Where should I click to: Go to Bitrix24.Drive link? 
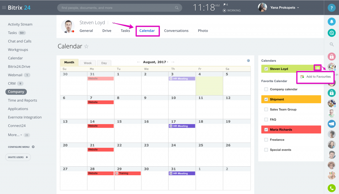(19, 67)
